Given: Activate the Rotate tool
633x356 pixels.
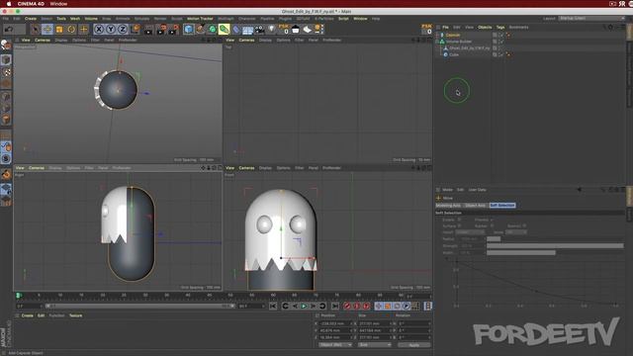Looking at the screenshot, I should (71, 29).
